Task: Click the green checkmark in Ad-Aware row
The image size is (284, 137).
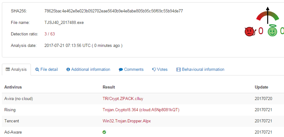Action: pos(104,132)
